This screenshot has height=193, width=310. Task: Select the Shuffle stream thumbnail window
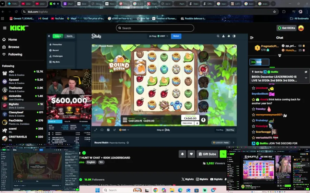(x=268, y=169)
